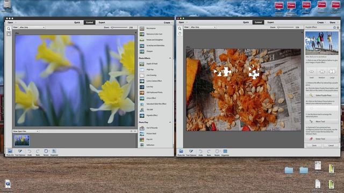Select the Tilt-Shift effect
344x193 pixels.
(x=149, y=109)
